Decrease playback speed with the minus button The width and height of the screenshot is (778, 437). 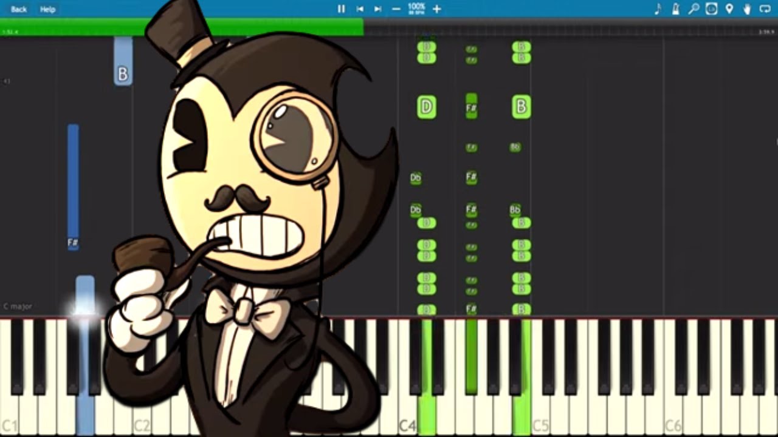(x=396, y=8)
